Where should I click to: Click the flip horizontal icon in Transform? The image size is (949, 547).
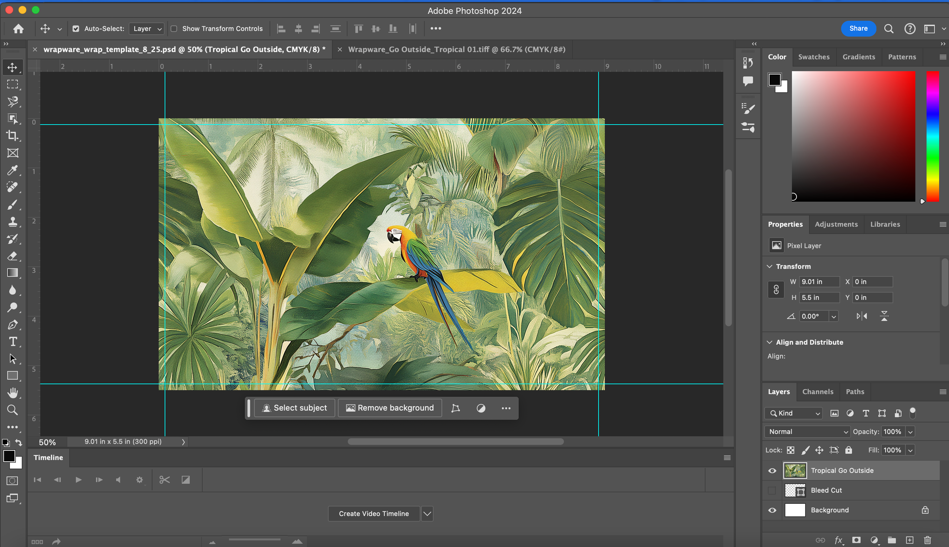(x=862, y=316)
